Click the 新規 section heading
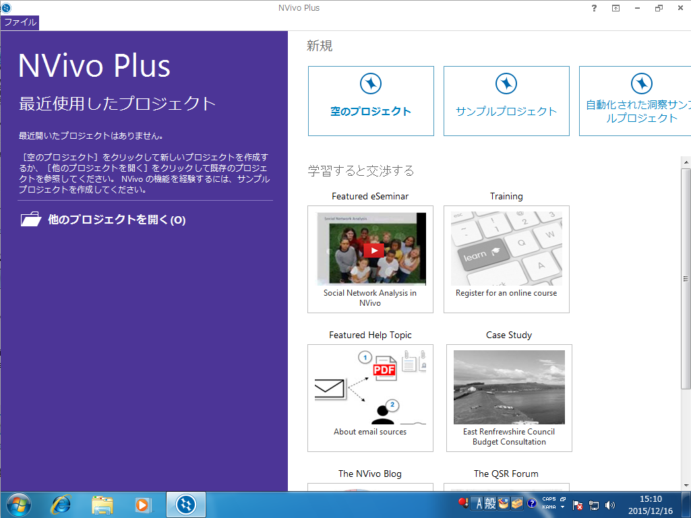 pos(320,46)
